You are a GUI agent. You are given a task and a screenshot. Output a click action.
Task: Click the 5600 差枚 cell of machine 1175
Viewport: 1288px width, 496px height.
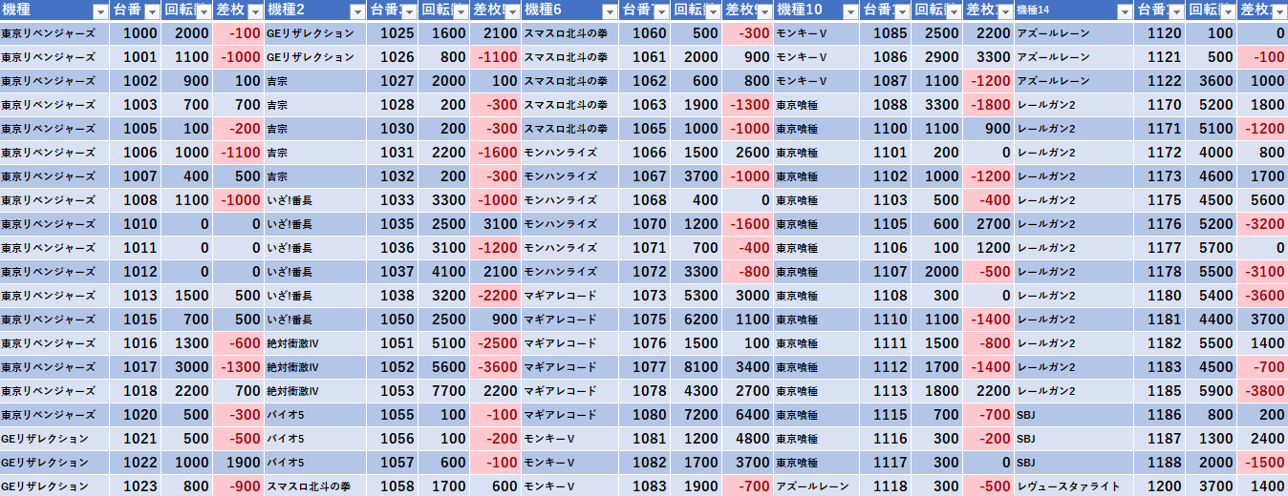(1262, 200)
